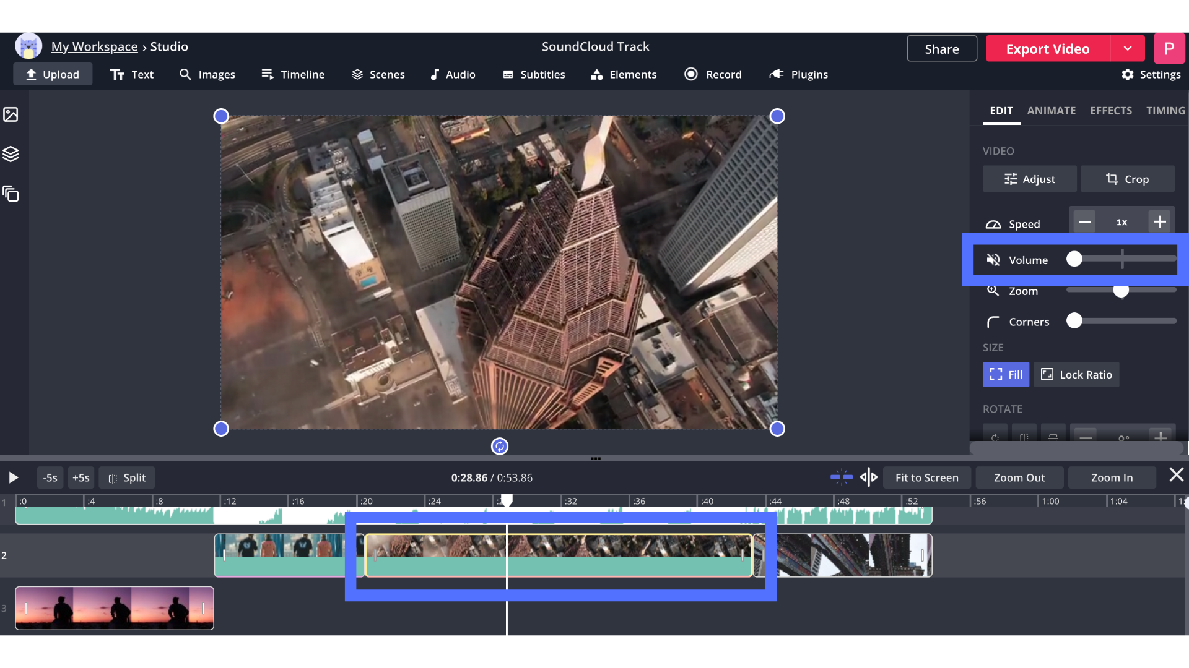Open the images panel icon in left sidebar
The height and width of the screenshot is (668, 1189).
tap(11, 114)
